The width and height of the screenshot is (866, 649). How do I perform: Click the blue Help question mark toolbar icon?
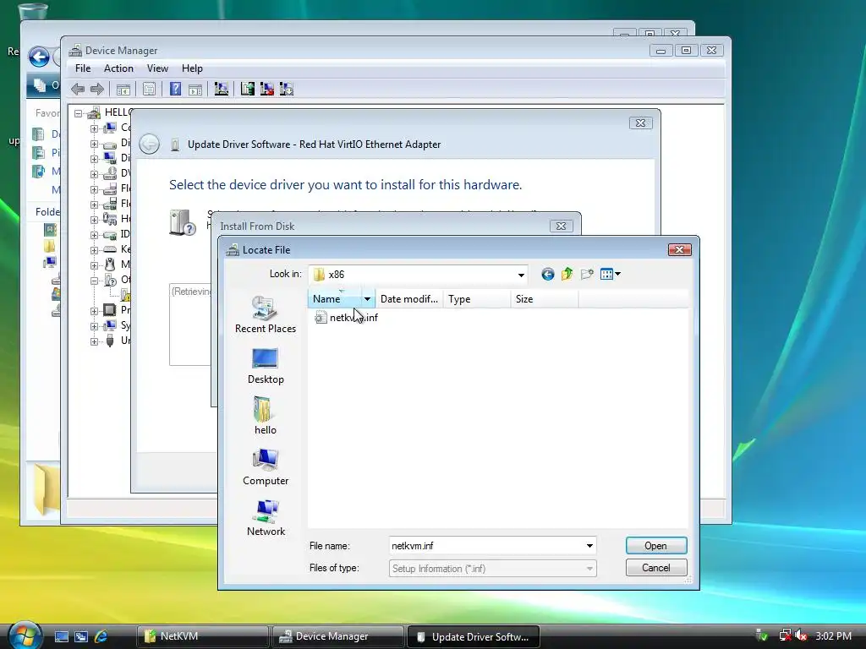[x=175, y=89]
